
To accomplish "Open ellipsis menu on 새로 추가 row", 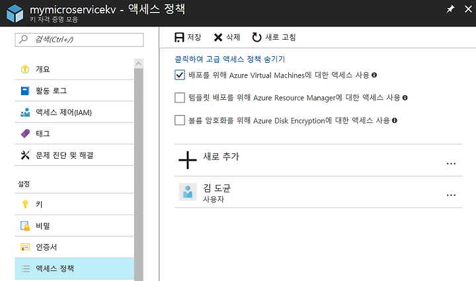I will tap(451, 163).
